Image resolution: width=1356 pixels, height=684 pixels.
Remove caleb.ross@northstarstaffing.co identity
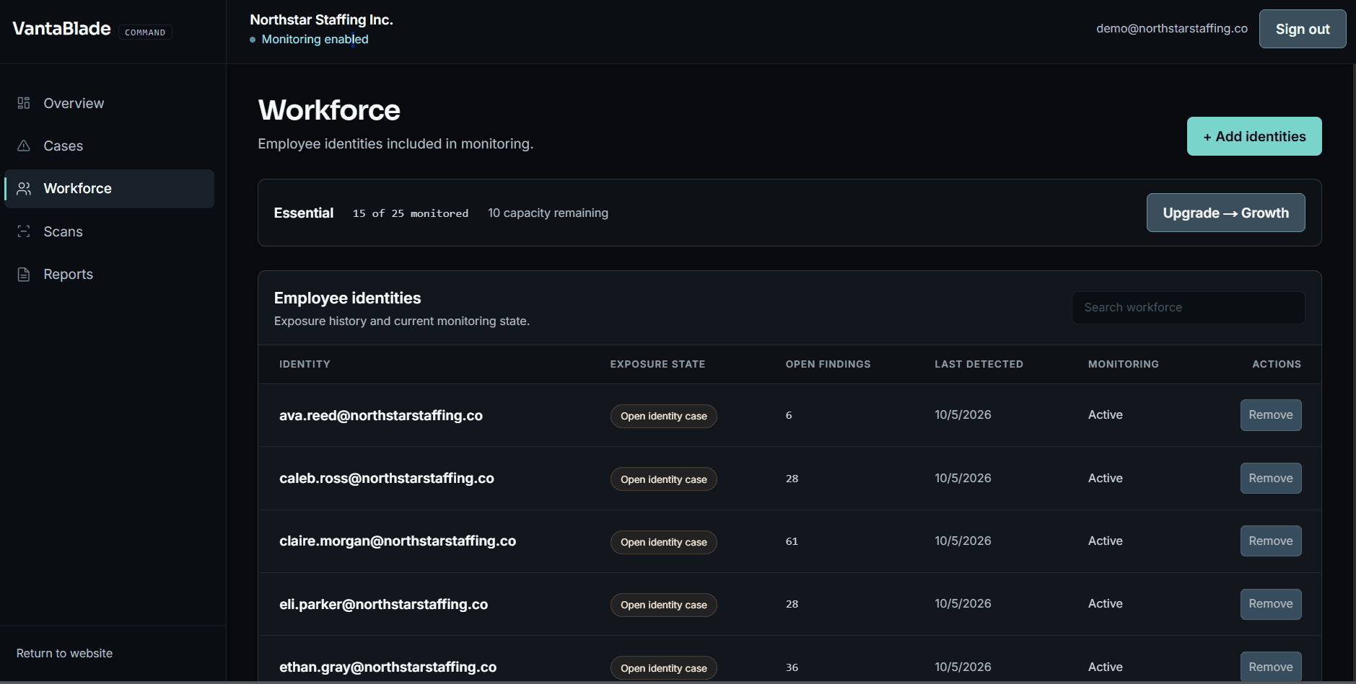point(1271,479)
